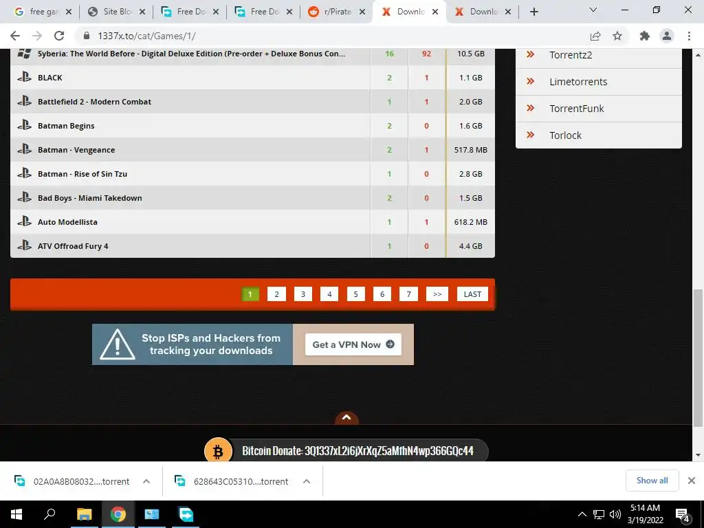Image resolution: width=704 pixels, height=528 pixels.
Task: Click the PlayStation icon beside BLACK
Action: 24,77
